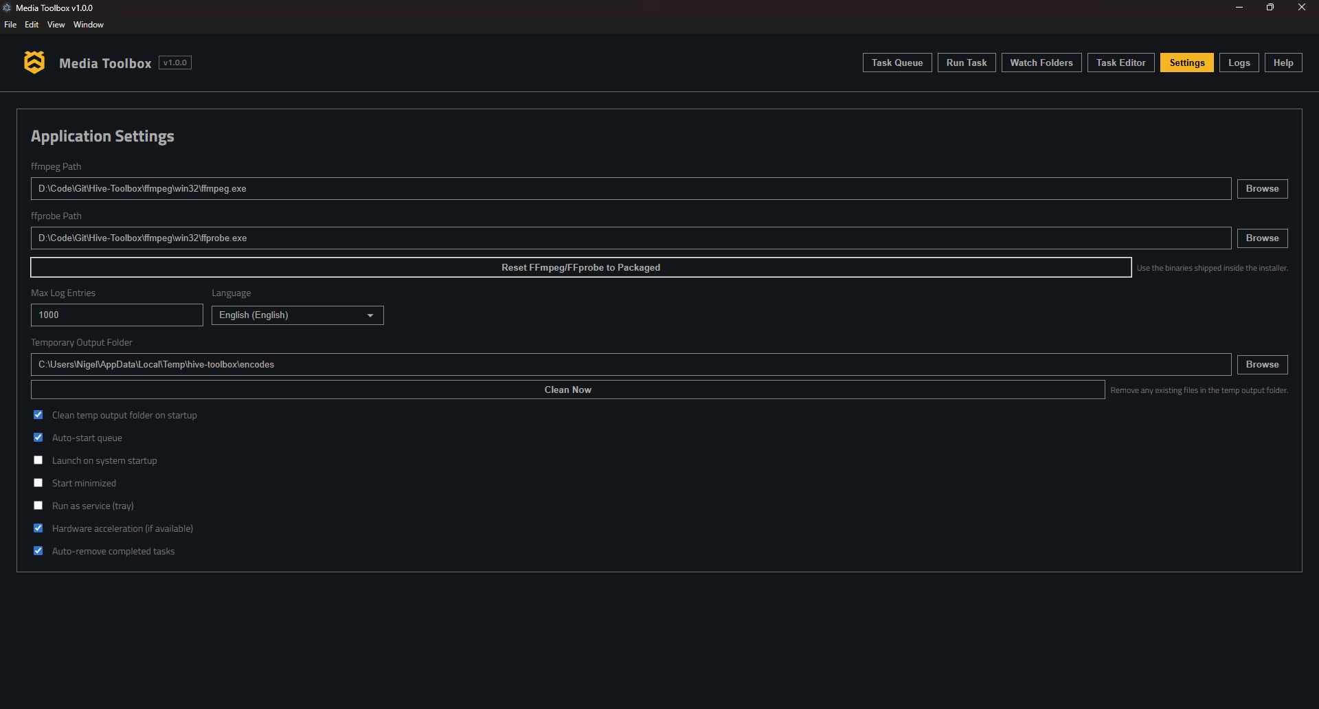
Task: Open the Task Queue view
Action: tap(897, 63)
